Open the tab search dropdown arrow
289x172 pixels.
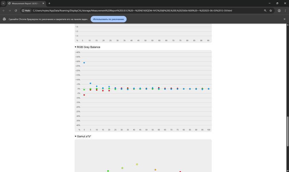(x=3, y=3)
